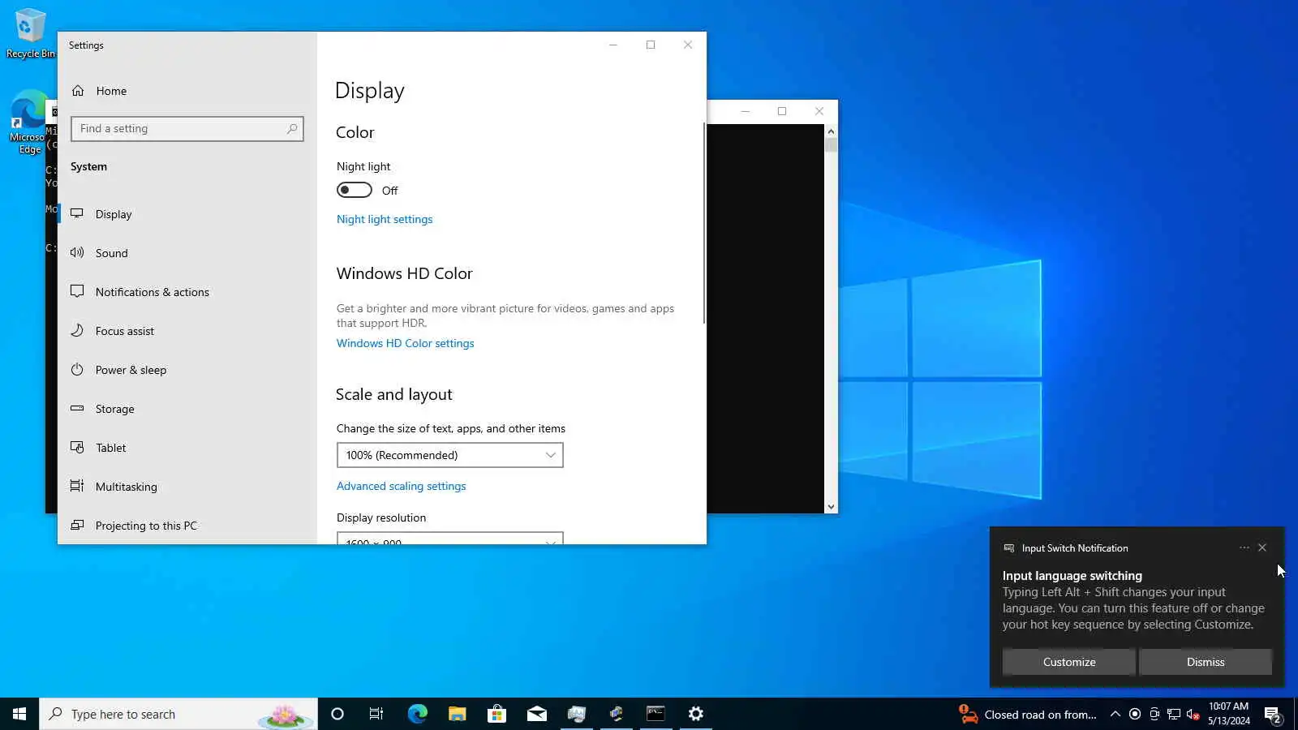Toggle the Night light switch
Image resolution: width=1298 pixels, height=730 pixels.
pyautogui.click(x=355, y=190)
